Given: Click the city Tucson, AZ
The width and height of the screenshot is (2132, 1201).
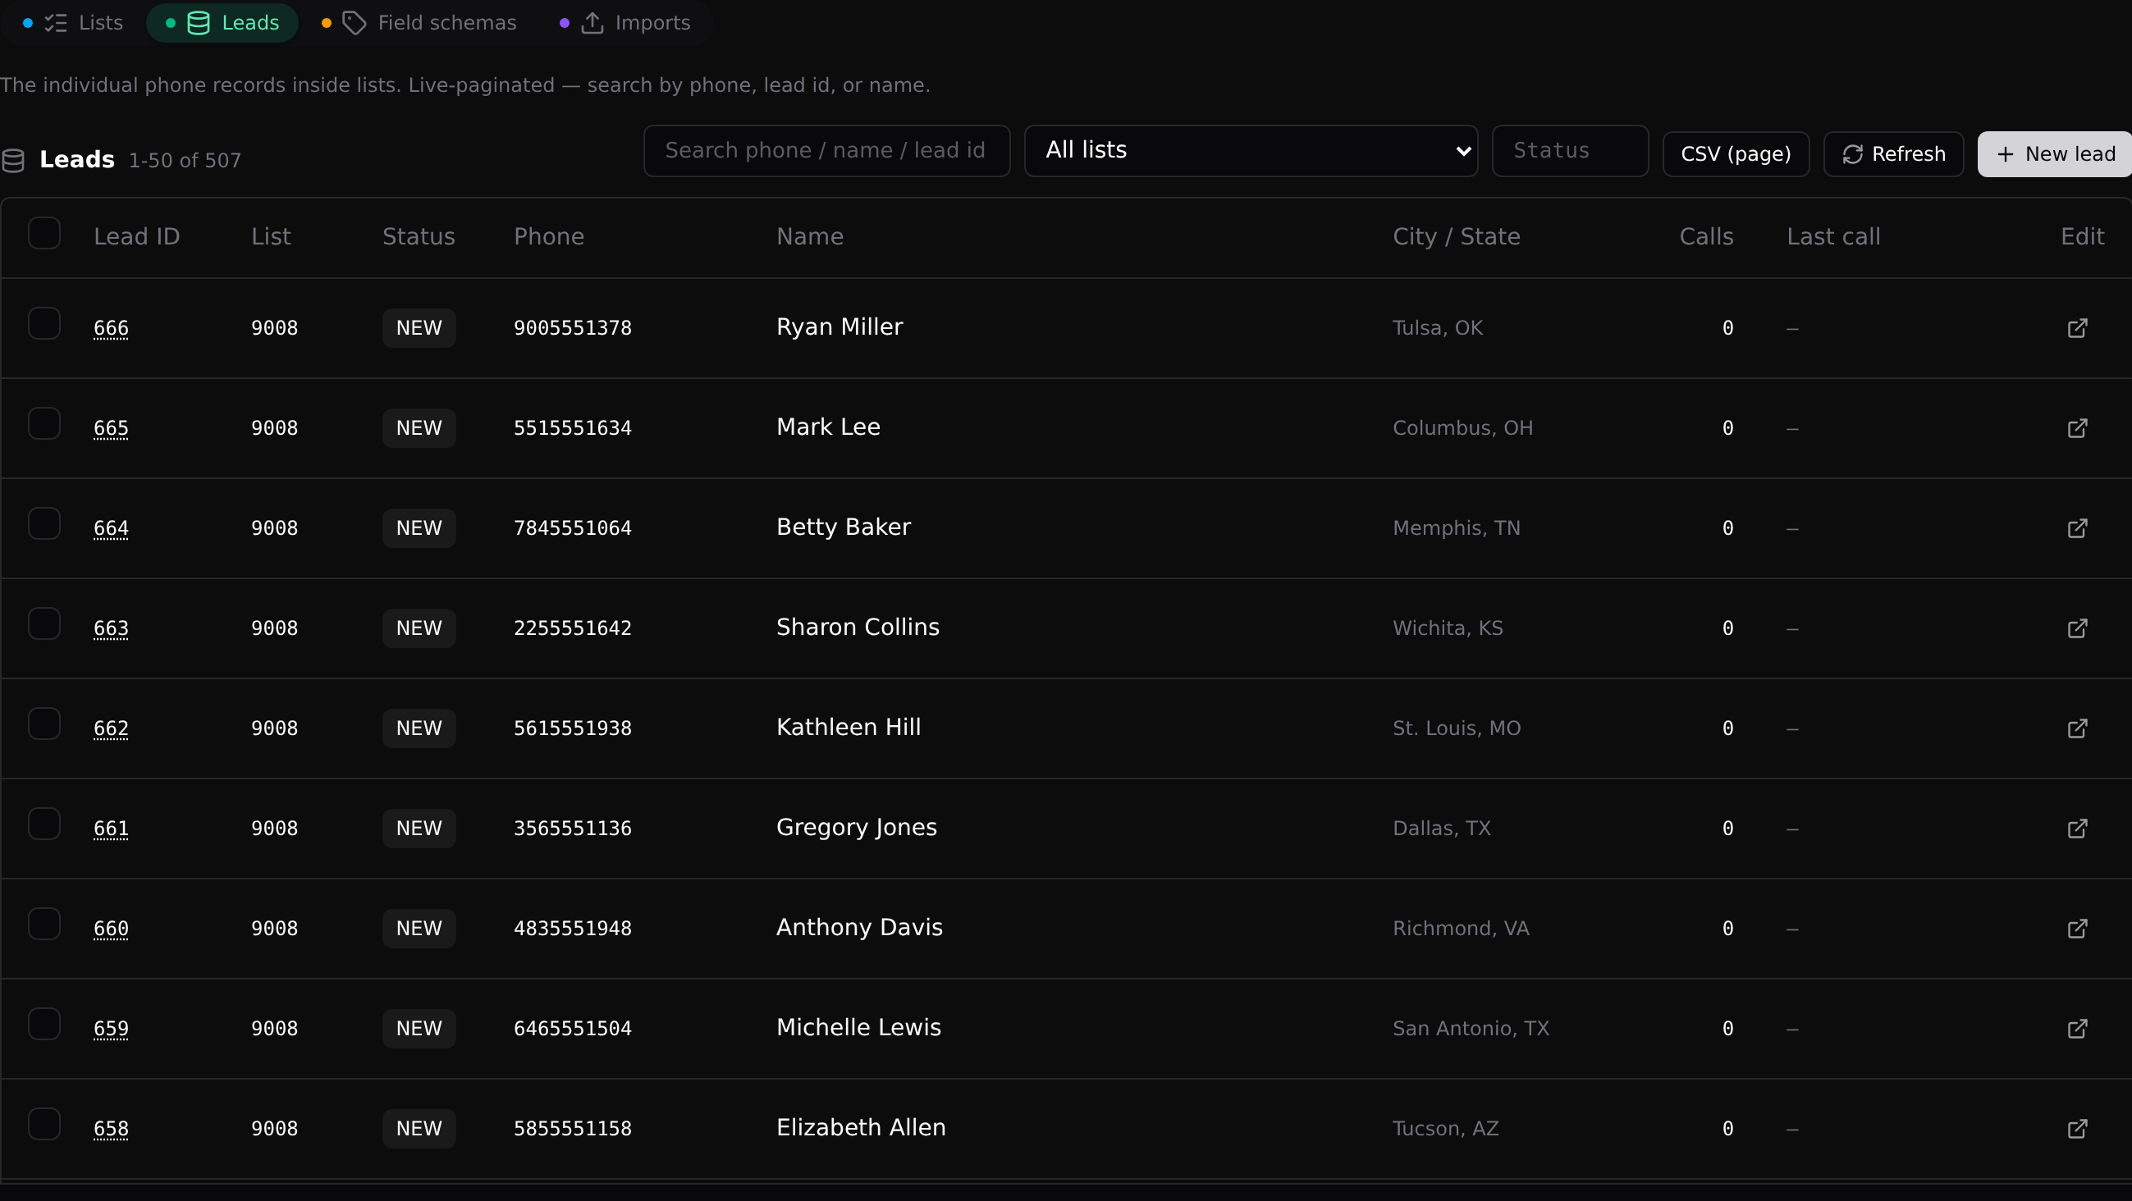Looking at the screenshot, I should point(1445,1129).
